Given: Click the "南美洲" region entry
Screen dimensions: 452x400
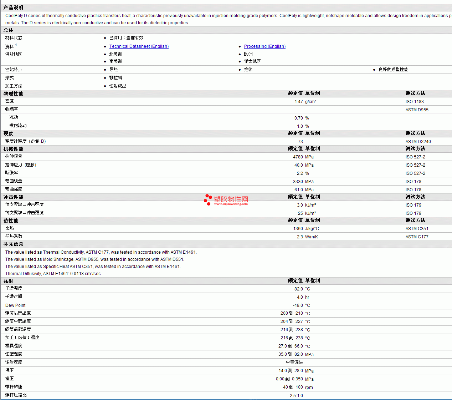Looking at the screenshot, I should point(116,61).
